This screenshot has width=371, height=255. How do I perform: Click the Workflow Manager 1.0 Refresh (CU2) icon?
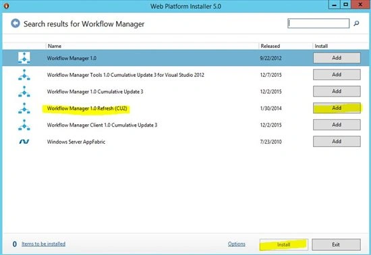(24, 108)
